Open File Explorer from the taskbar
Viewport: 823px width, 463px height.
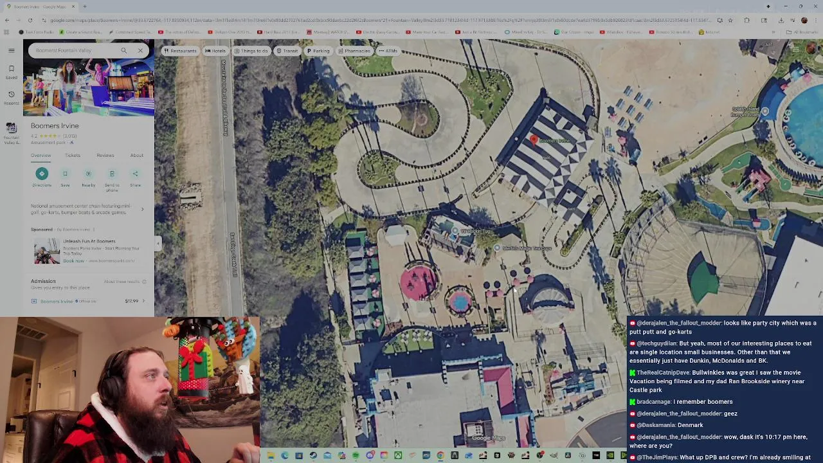pyautogui.click(x=271, y=456)
